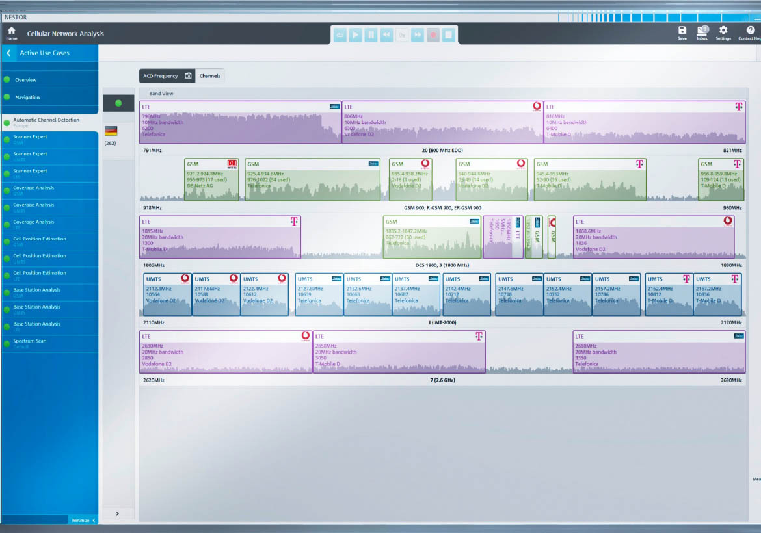The width and height of the screenshot is (761, 533).
Task: Expand country panel with bottom right-arrow chevron
Action: (118, 513)
